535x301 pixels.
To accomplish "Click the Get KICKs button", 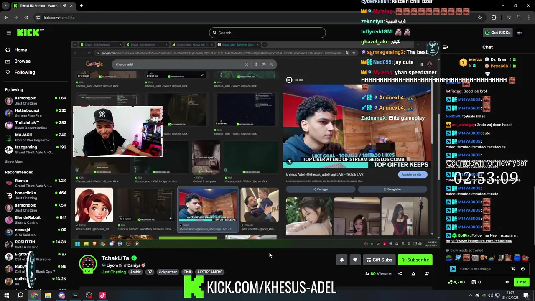I will [498, 33].
